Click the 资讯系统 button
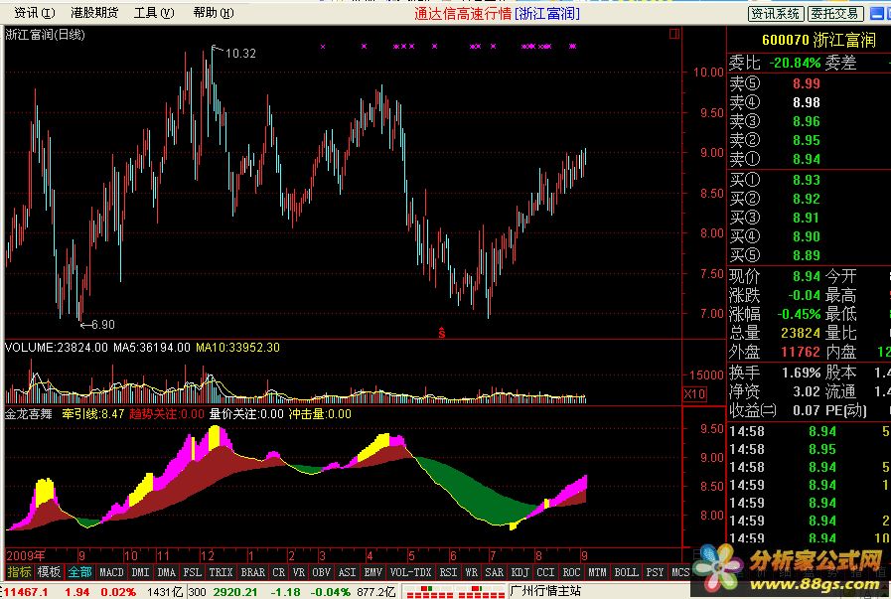 (x=776, y=14)
